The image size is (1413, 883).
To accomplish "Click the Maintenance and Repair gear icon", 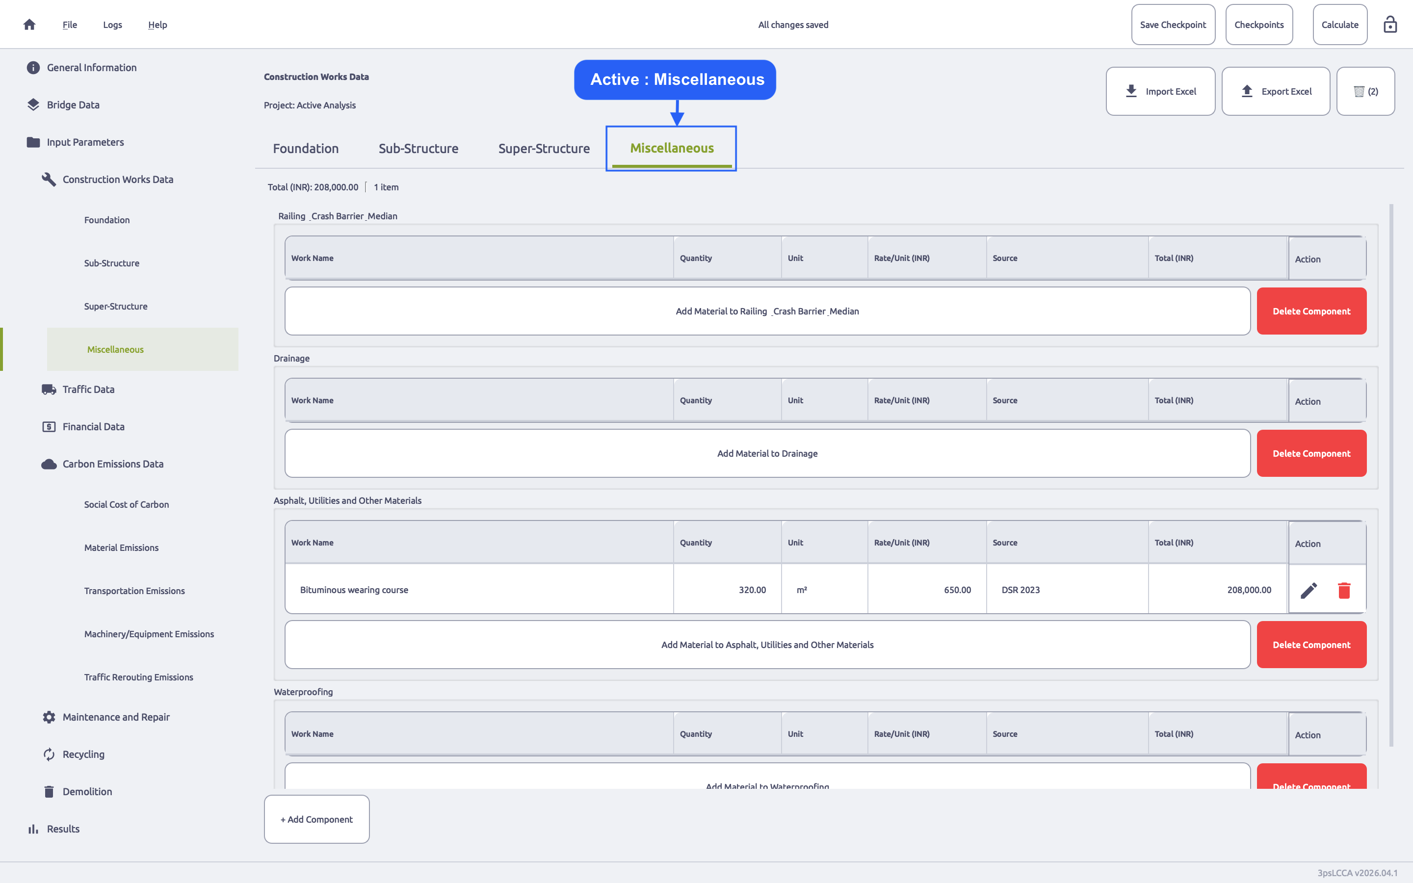I will tap(49, 717).
